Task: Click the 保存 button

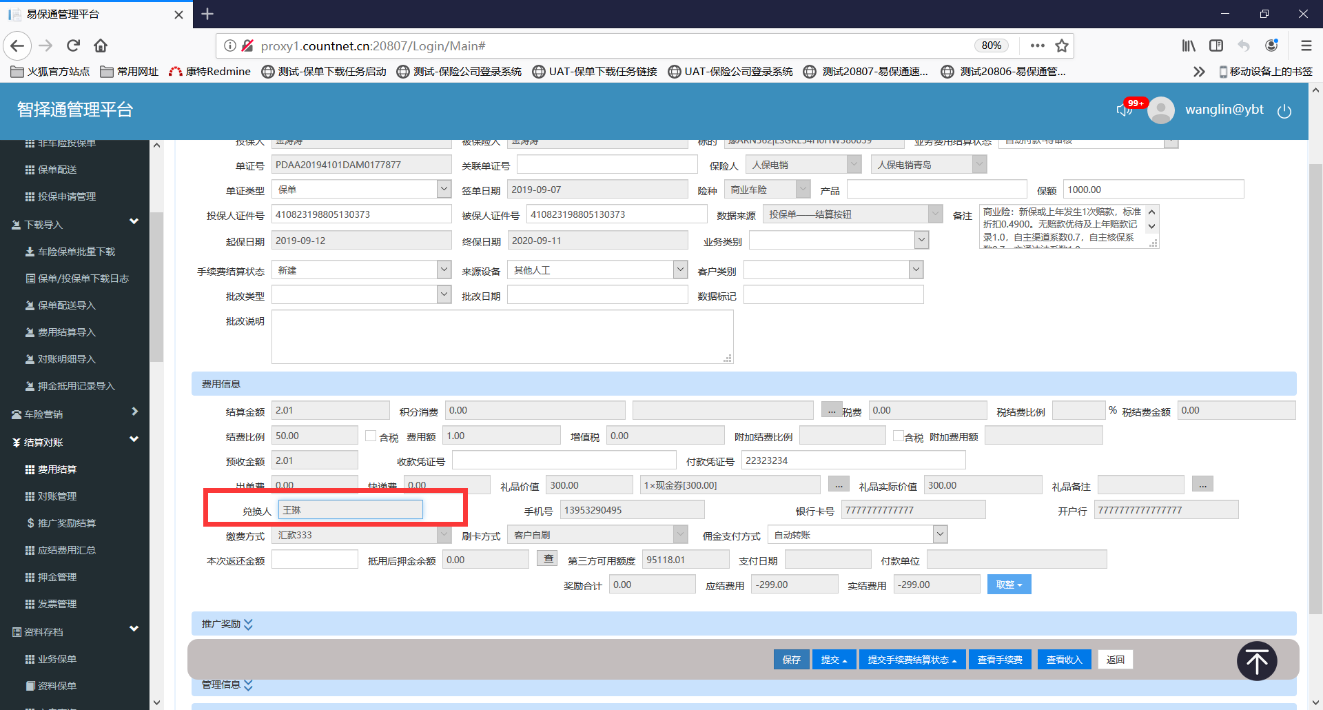Action: tap(791, 660)
